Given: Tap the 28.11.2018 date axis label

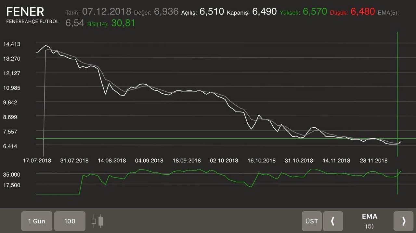Looking at the screenshot, I should 373,160.
